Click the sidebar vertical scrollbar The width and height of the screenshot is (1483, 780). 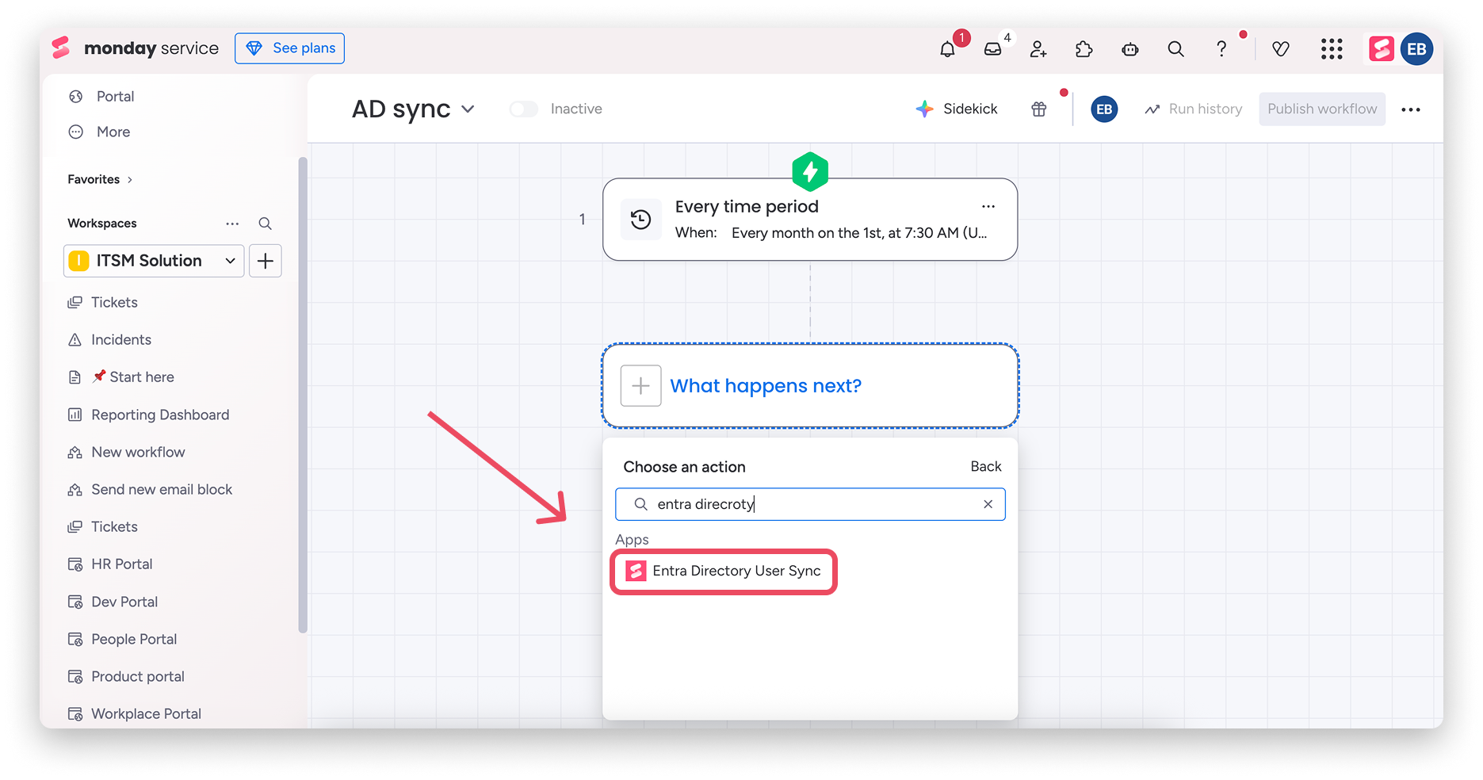(303, 395)
